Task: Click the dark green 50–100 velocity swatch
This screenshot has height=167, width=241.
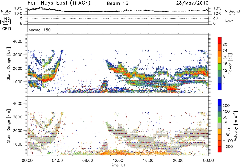Action: tap(220, 114)
